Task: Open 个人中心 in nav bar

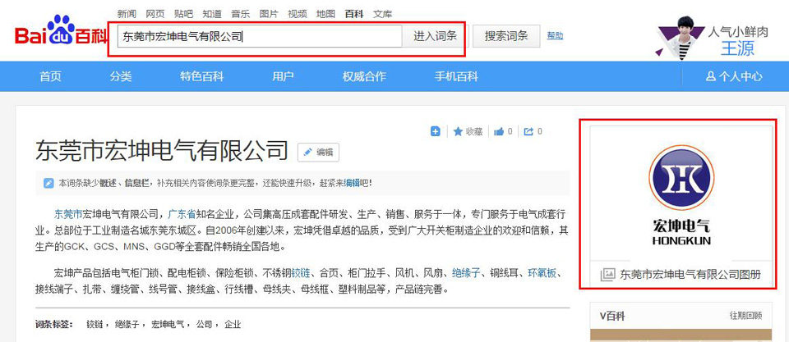Action: point(734,76)
